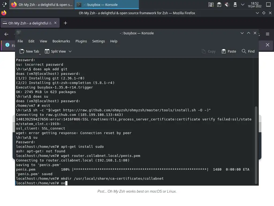Click the muted volume tray icon
This screenshot has height=206, width=274.
pos(227,5)
